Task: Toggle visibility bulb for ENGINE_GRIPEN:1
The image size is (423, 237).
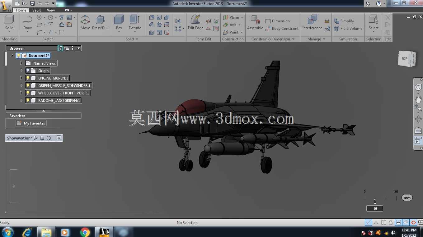Action: click(28, 78)
